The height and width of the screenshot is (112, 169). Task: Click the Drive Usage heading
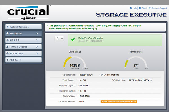[75, 52]
